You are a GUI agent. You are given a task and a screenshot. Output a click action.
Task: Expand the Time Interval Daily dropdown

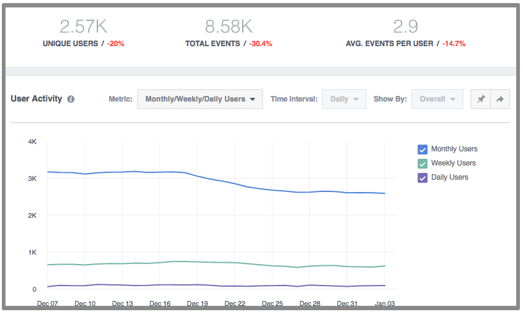click(x=344, y=99)
